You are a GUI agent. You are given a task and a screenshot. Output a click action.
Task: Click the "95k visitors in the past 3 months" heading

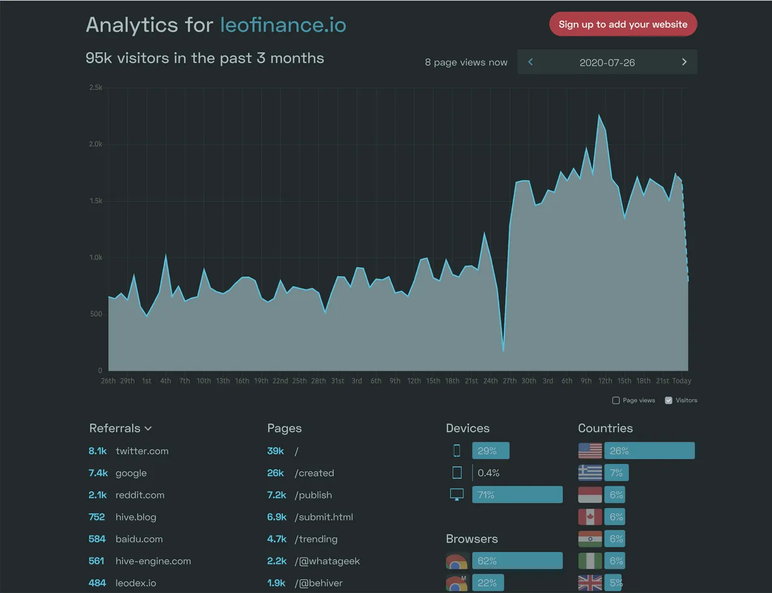pyautogui.click(x=205, y=58)
